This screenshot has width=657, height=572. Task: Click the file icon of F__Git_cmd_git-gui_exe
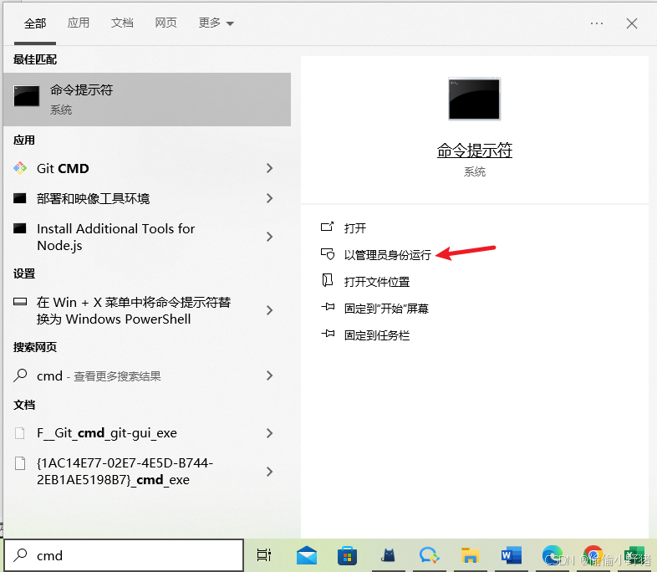coord(20,433)
